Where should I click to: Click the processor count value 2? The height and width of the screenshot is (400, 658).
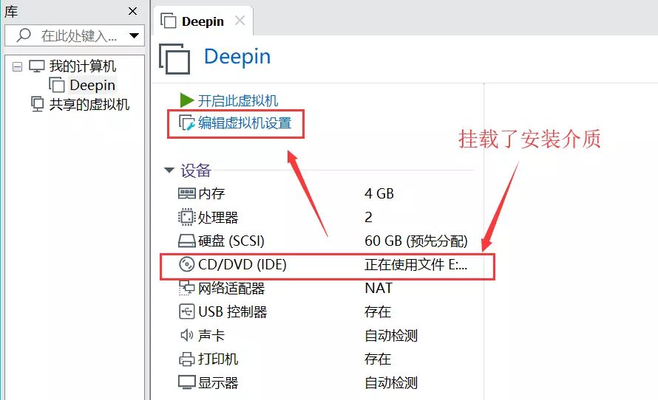(x=368, y=218)
